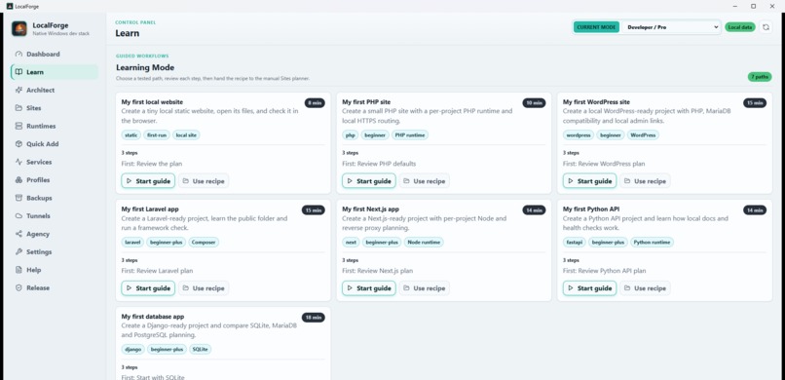
Task: Go to the Architect section
Action: (x=55, y=90)
